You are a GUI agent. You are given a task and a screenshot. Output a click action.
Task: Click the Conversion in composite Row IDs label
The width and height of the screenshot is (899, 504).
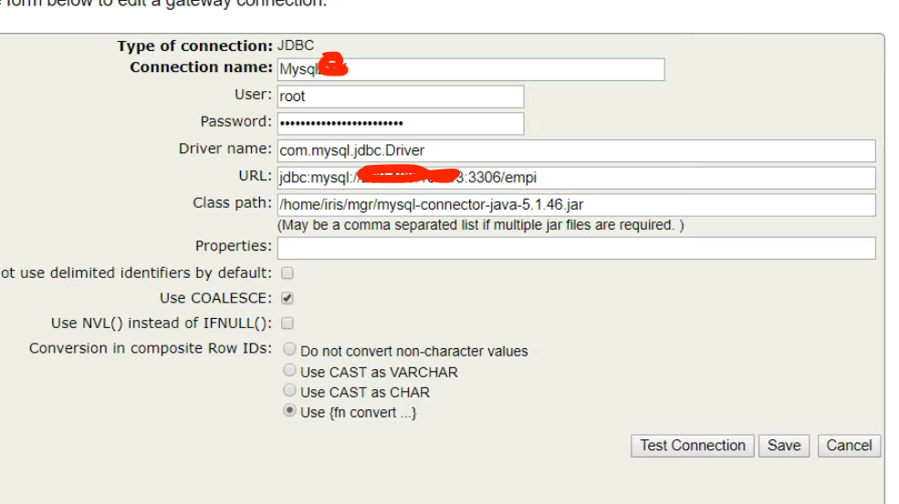tap(151, 349)
